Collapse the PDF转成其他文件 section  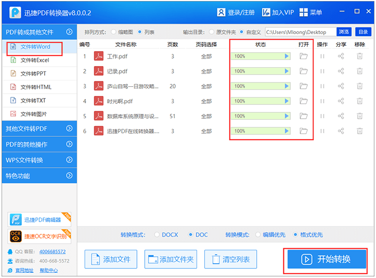pos(69,32)
